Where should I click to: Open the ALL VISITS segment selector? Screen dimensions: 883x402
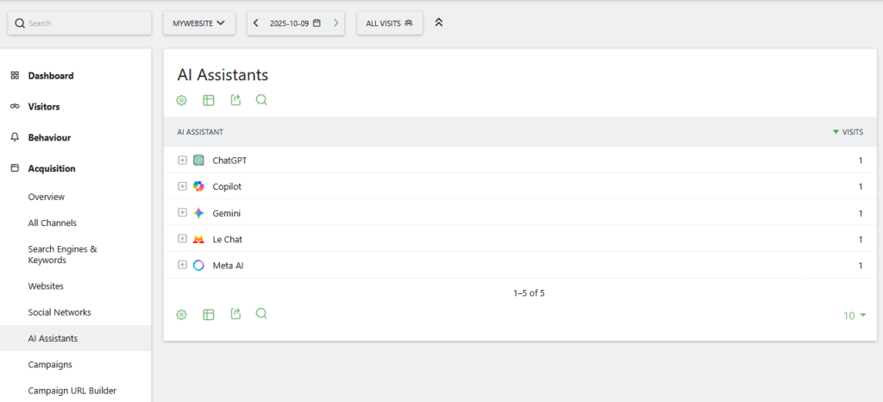389,23
